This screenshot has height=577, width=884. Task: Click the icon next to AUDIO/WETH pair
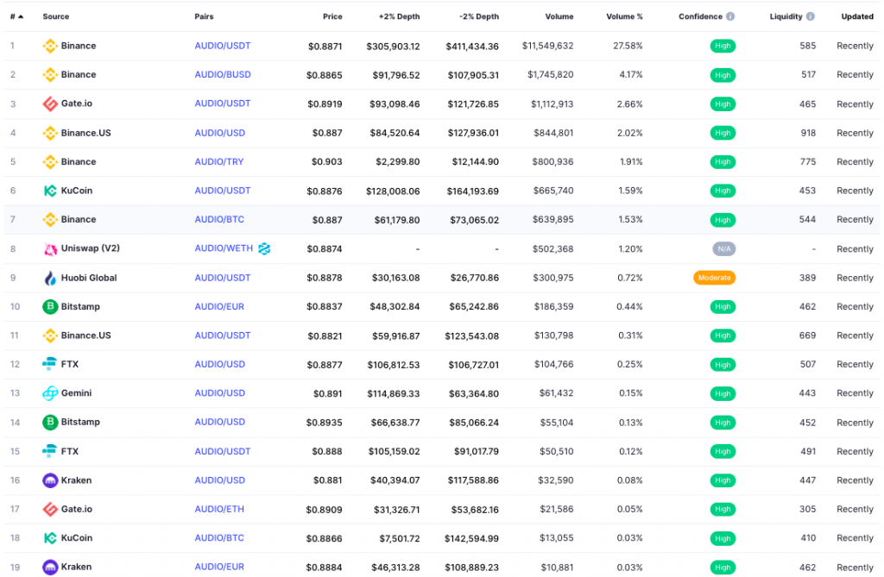click(264, 248)
